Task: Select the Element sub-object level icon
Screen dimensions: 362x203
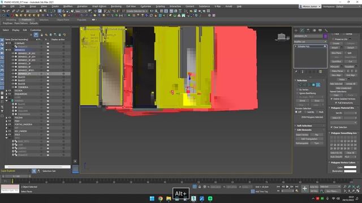Action: (318, 85)
